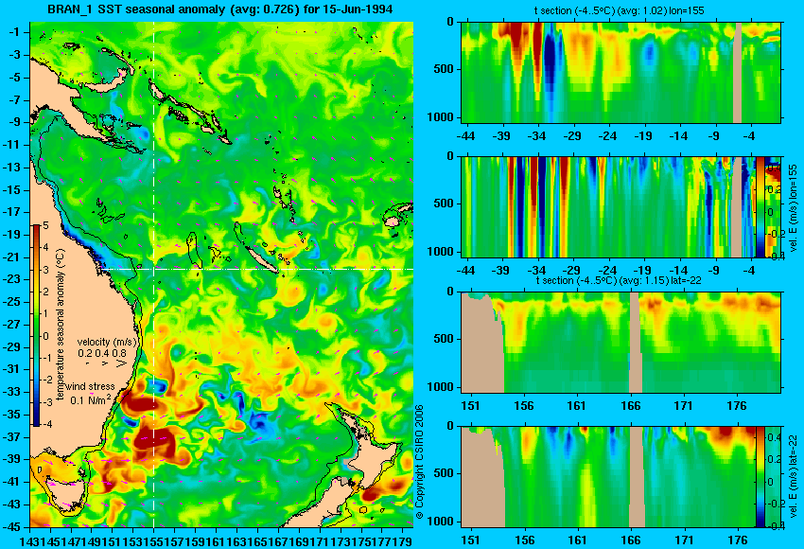Click the value 5 on the temperature color bar
This screenshot has height=549, width=804.
45,225
